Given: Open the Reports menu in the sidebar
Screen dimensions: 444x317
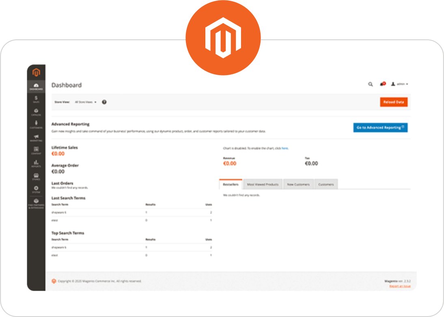Looking at the screenshot, I should [36, 164].
